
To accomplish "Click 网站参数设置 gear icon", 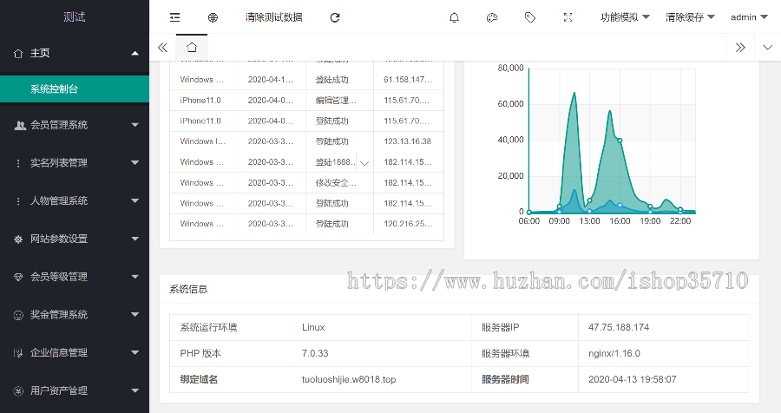I will (18, 239).
